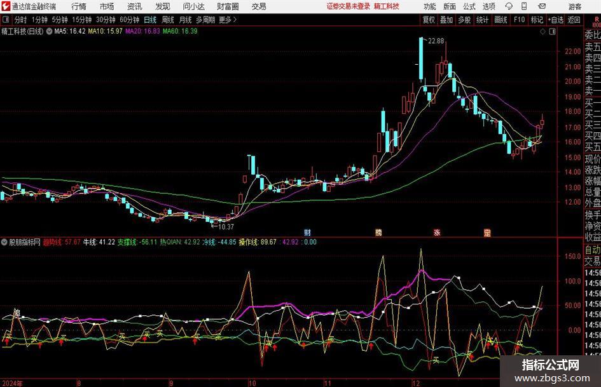Click the MA10: 15.97 label
The height and width of the screenshot is (387, 601).
[x=106, y=31]
